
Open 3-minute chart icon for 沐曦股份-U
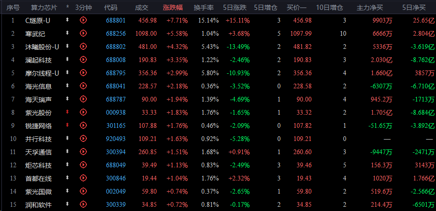tap(83, 47)
